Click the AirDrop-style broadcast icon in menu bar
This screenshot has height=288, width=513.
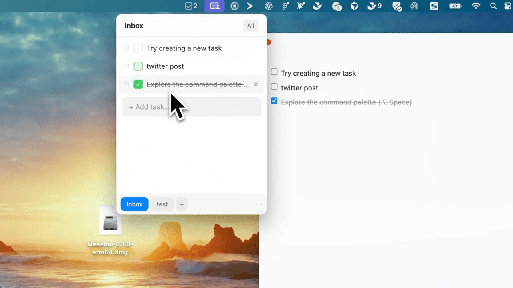(414, 6)
